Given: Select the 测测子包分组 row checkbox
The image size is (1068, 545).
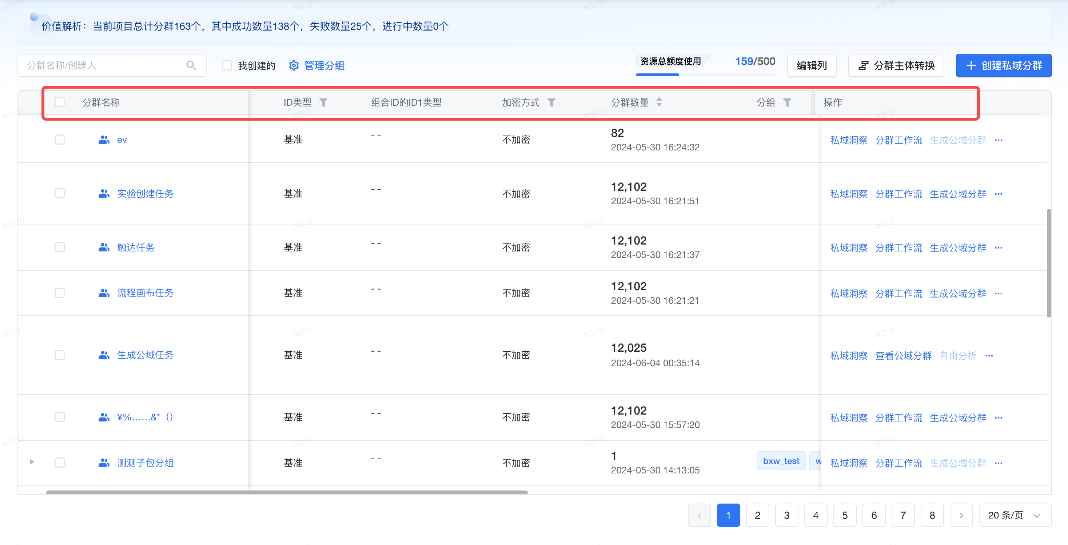Looking at the screenshot, I should tap(60, 463).
